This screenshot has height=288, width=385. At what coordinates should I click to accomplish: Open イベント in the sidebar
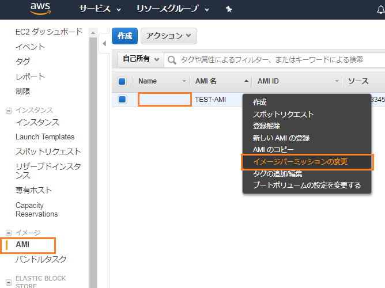(30, 47)
